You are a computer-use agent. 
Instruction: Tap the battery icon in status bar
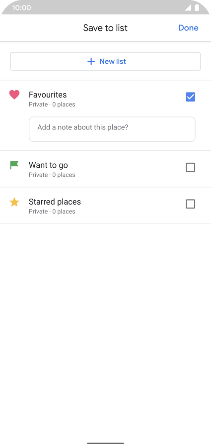[x=197, y=7]
